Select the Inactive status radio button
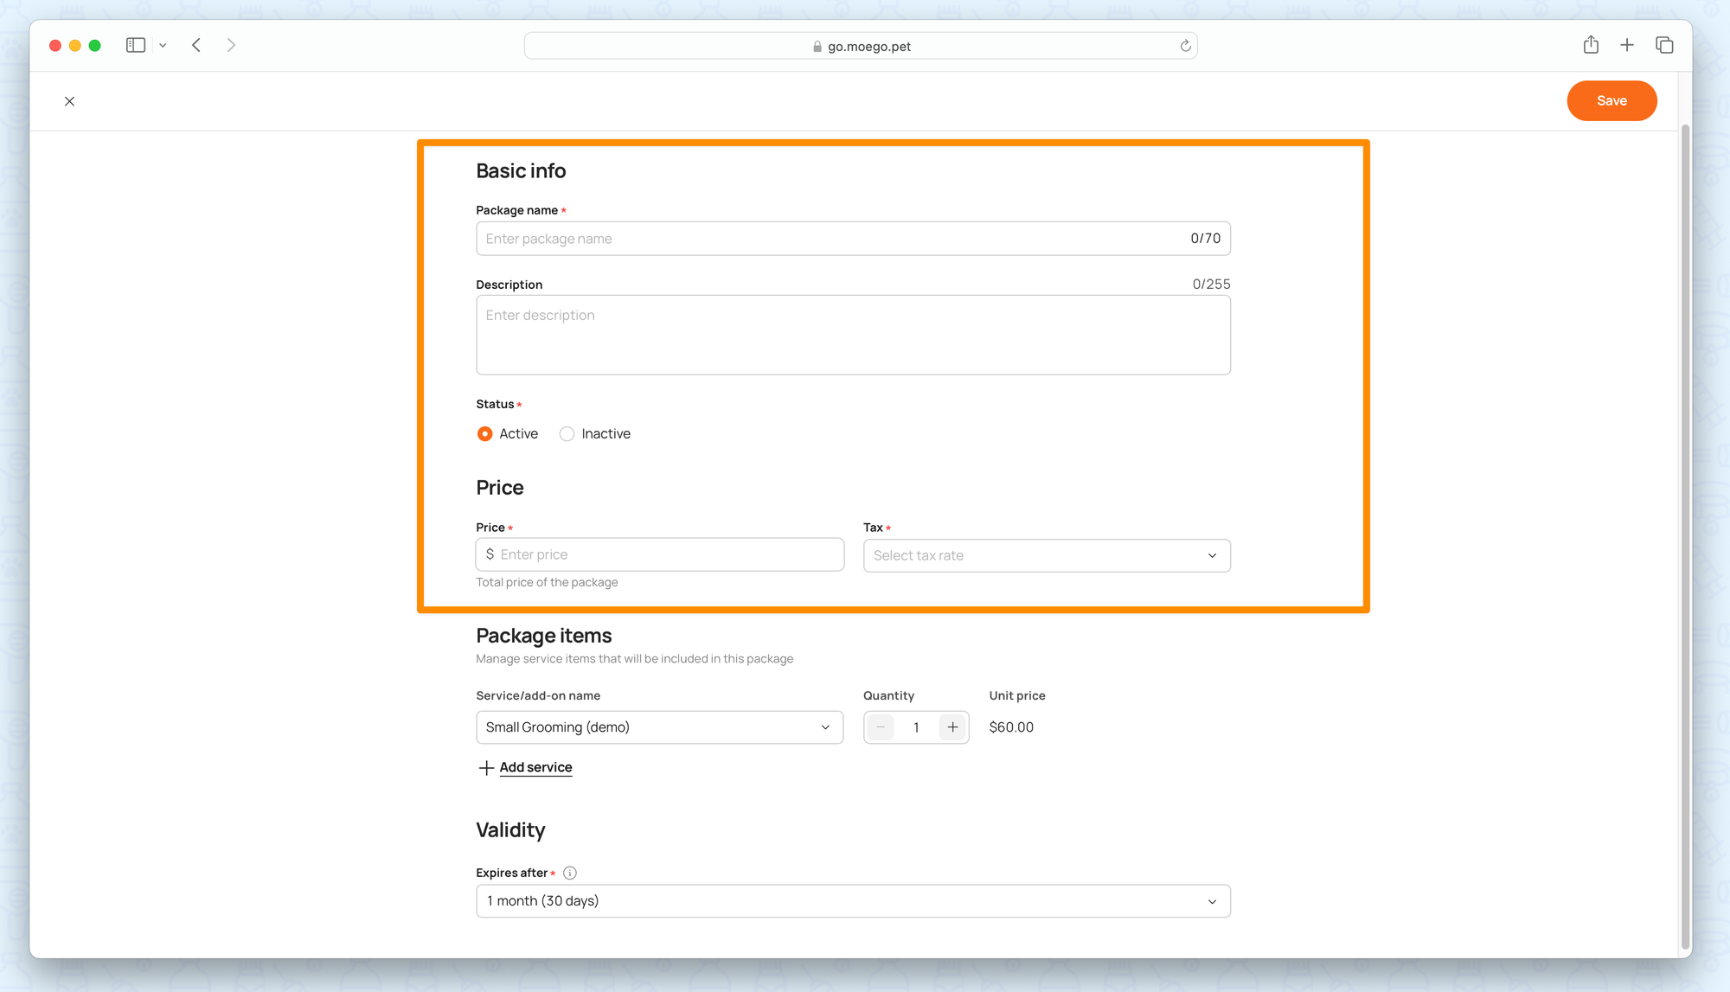 [567, 433]
